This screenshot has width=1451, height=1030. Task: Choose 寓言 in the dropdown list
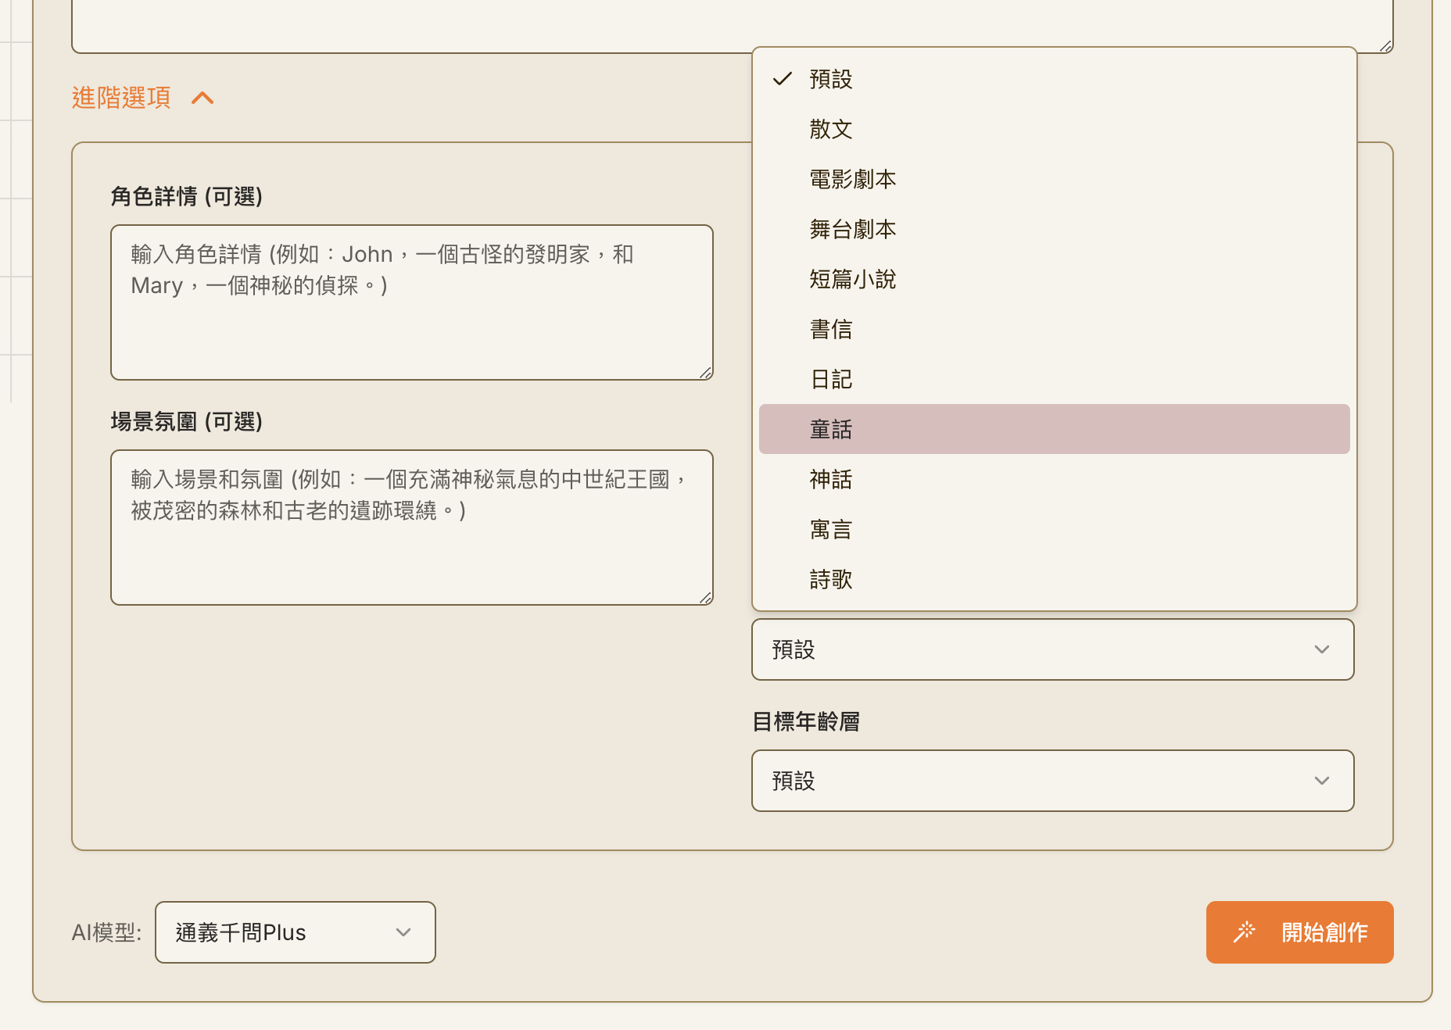tap(1054, 529)
